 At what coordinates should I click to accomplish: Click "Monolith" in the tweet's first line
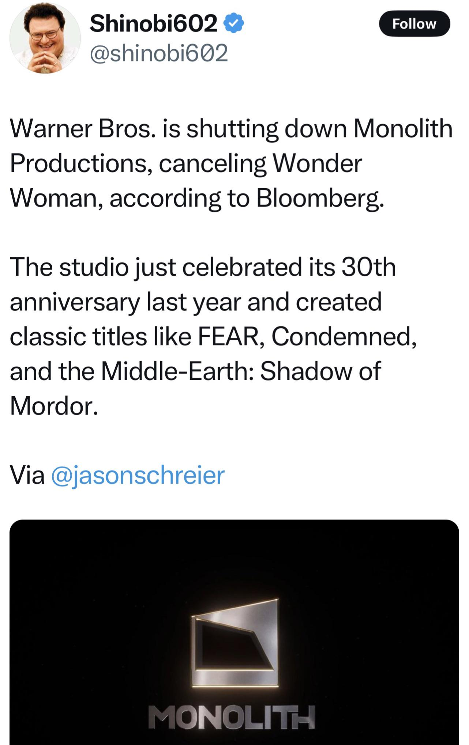(403, 129)
